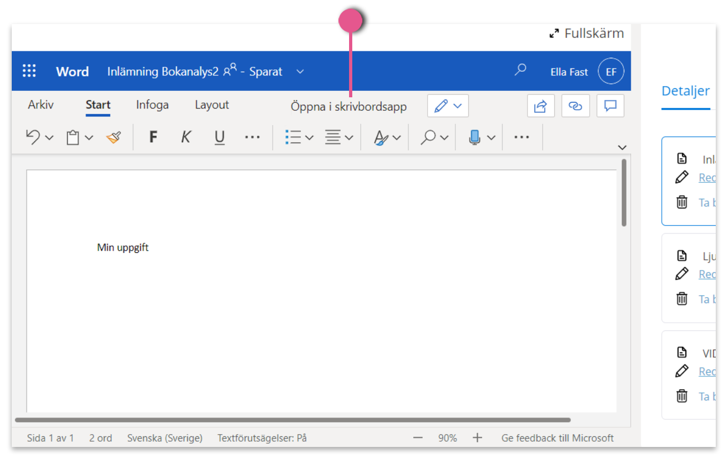Select the Infoga ribbon tab

152,105
